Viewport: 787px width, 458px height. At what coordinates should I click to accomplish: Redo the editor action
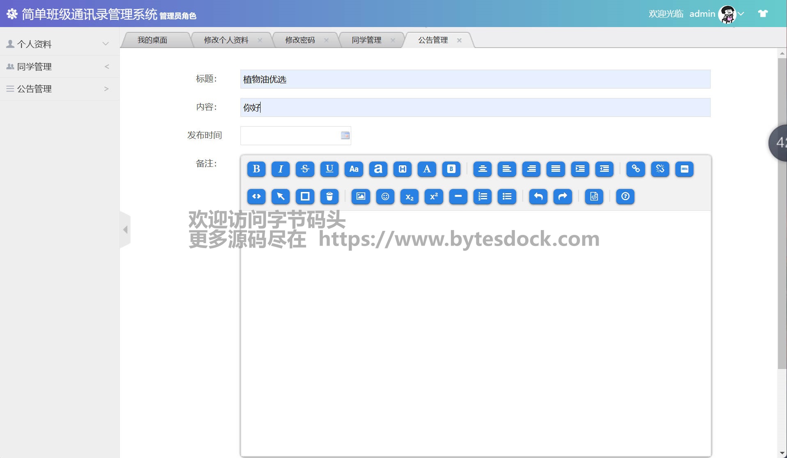[x=563, y=196]
